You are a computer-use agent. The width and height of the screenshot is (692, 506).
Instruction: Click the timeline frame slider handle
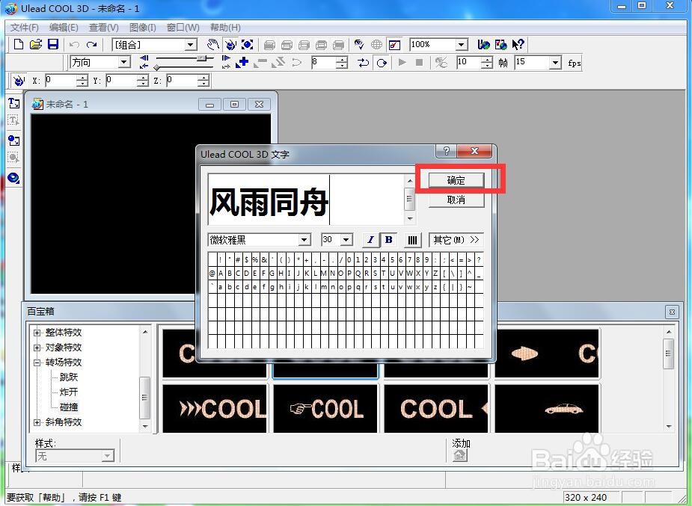click(x=202, y=58)
